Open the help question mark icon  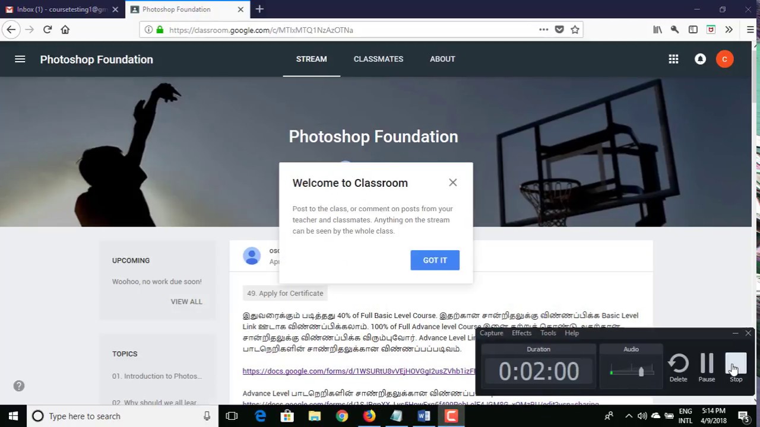click(19, 386)
